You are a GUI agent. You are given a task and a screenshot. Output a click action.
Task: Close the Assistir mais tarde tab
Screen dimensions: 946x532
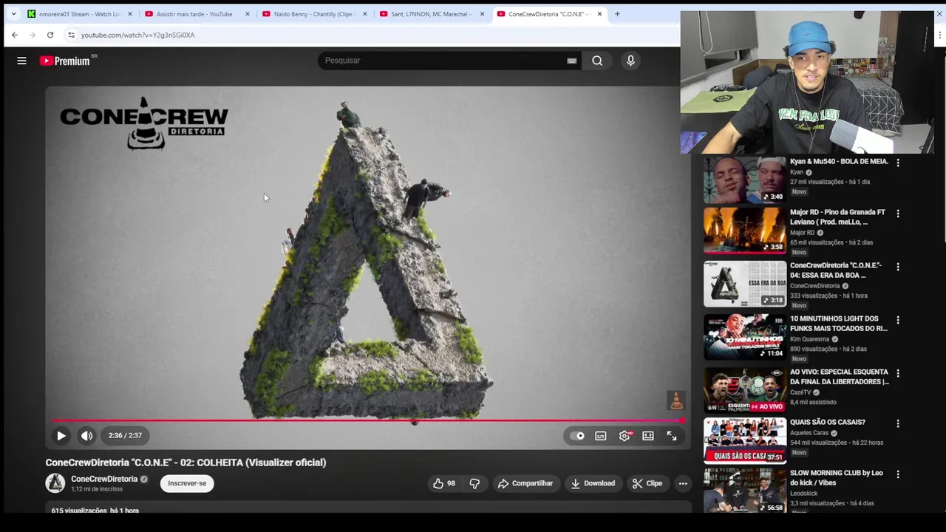tap(248, 14)
